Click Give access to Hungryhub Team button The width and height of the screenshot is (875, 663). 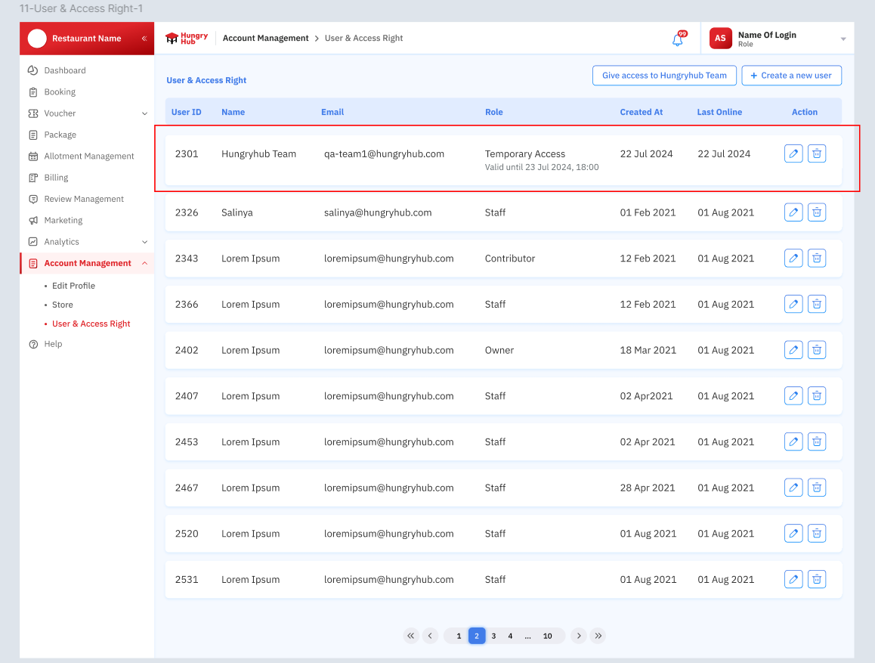pos(664,76)
